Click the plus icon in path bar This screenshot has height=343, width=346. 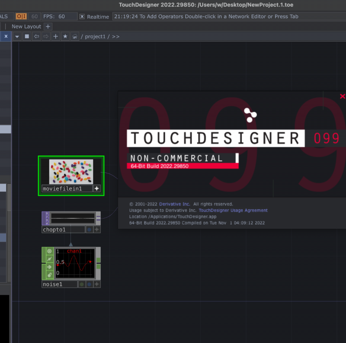click(56, 36)
